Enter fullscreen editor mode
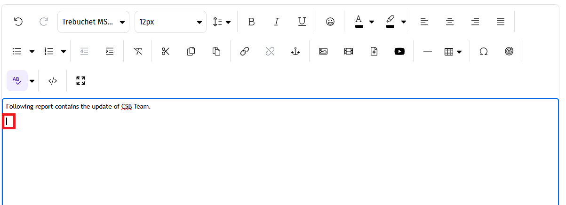The height and width of the screenshot is (205, 566). [80, 81]
